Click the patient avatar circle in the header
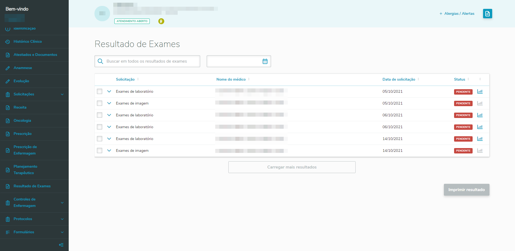The width and height of the screenshot is (515, 251). (102, 13)
